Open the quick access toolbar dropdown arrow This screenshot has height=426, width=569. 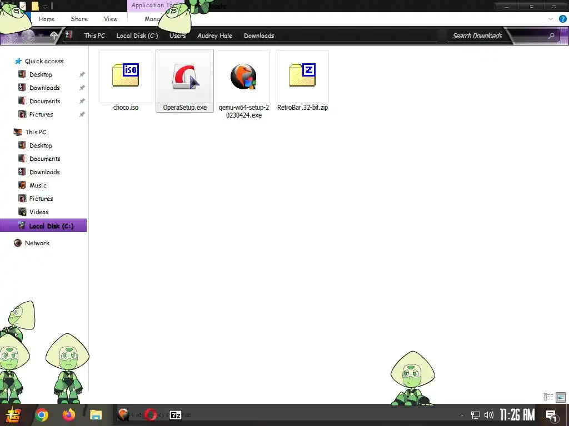click(x=46, y=7)
